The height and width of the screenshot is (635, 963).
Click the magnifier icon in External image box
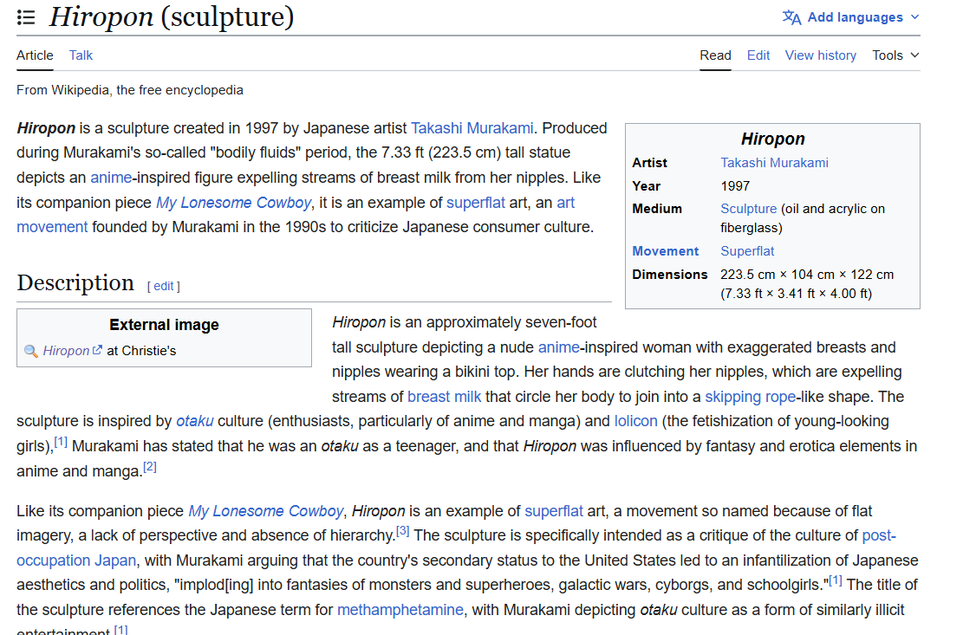(x=30, y=351)
